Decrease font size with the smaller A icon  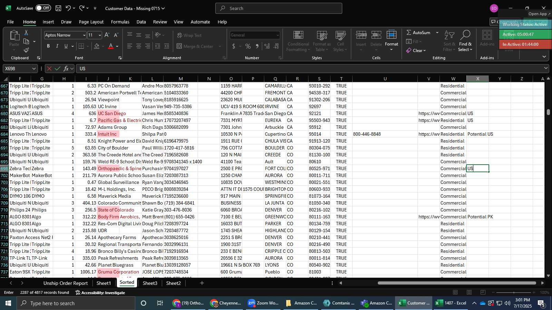[x=116, y=35]
